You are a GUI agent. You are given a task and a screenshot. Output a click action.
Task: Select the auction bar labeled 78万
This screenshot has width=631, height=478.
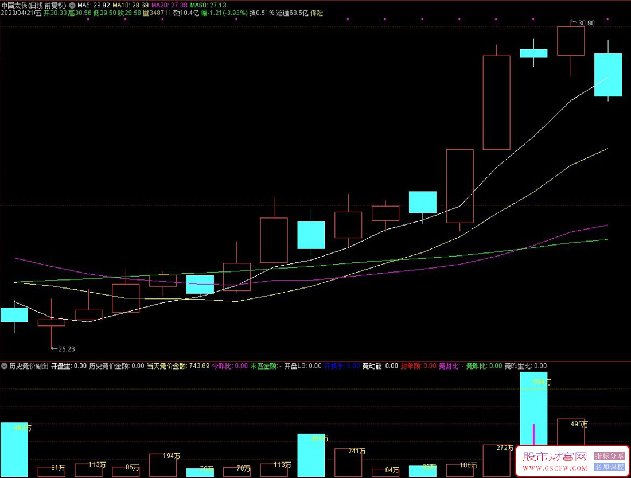236,472
